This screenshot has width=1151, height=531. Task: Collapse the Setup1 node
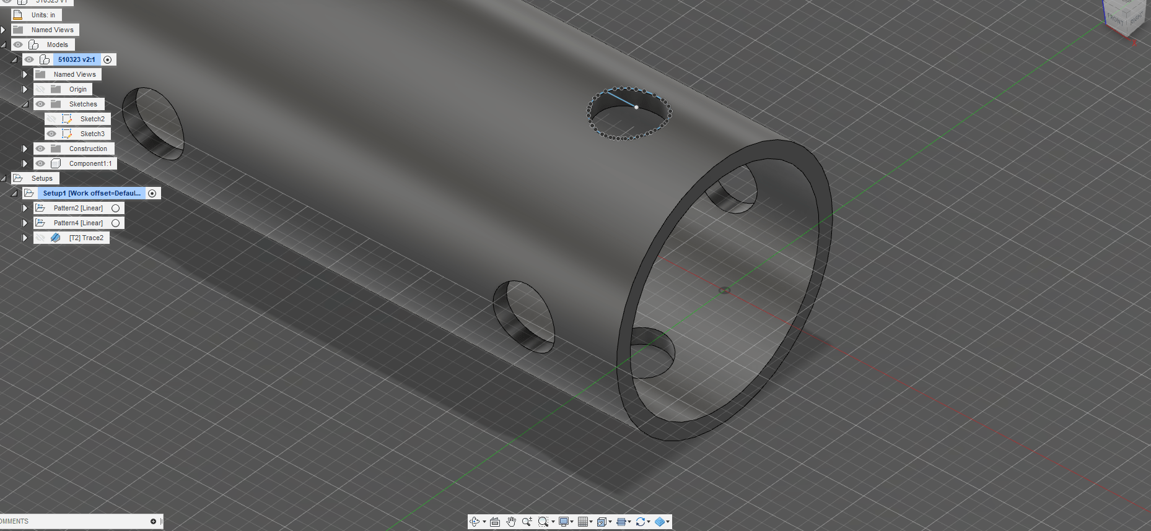tap(14, 193)
